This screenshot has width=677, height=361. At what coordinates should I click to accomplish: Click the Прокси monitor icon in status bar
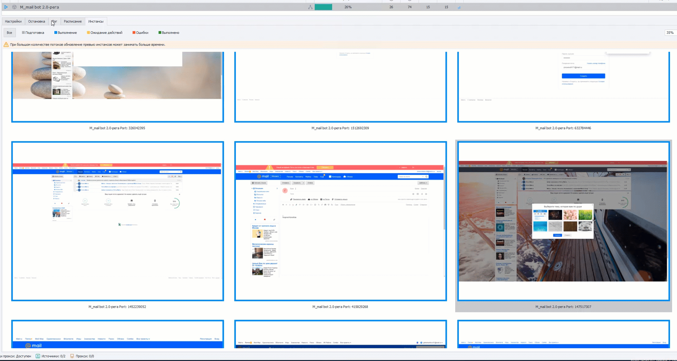[72, 356]
